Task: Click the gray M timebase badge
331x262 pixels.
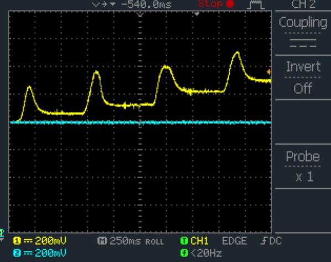Action: 102,241
